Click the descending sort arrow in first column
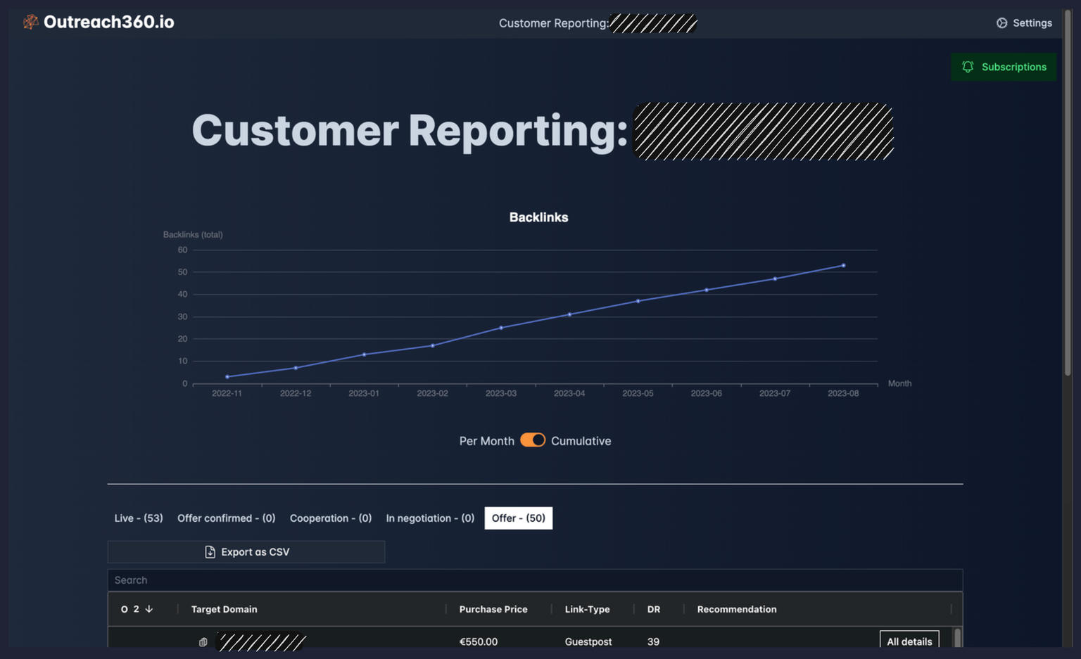This screenshot has width=1081, height=659. click(150, 609)
